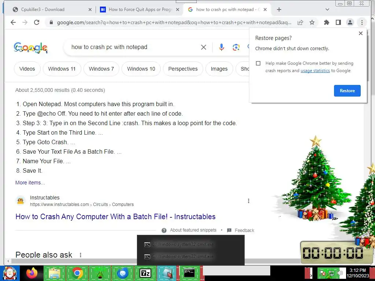Reload the Google search page
The width and height of the screenshot is (375, 281).
tap(37, 22)
